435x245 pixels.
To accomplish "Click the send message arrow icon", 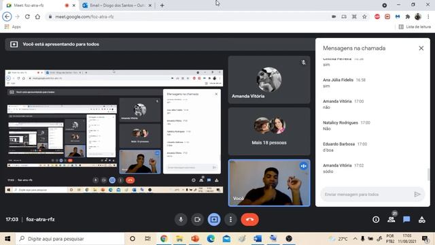I will coord(417,194).
